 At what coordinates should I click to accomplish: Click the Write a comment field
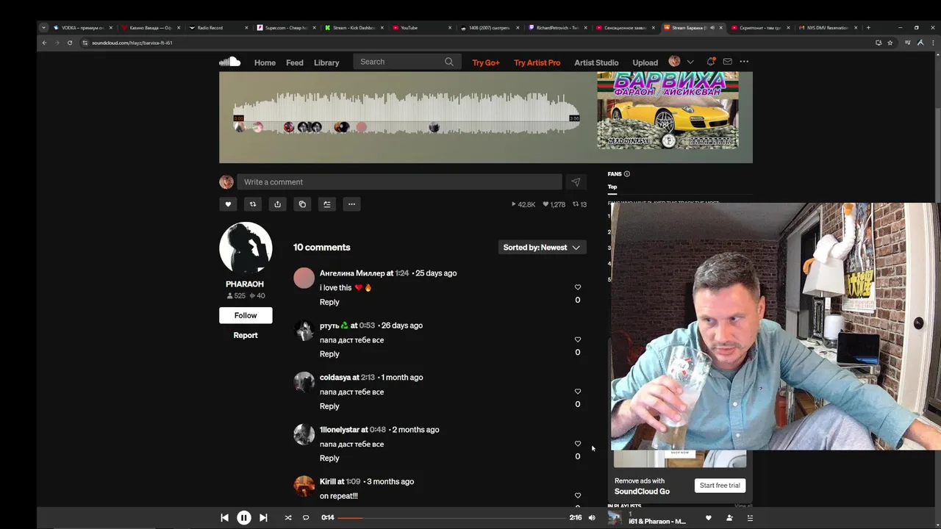pos(399,182)
